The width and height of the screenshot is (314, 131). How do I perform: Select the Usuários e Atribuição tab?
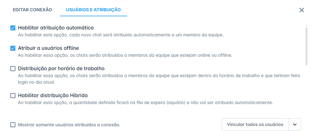[x=93, y=10]
